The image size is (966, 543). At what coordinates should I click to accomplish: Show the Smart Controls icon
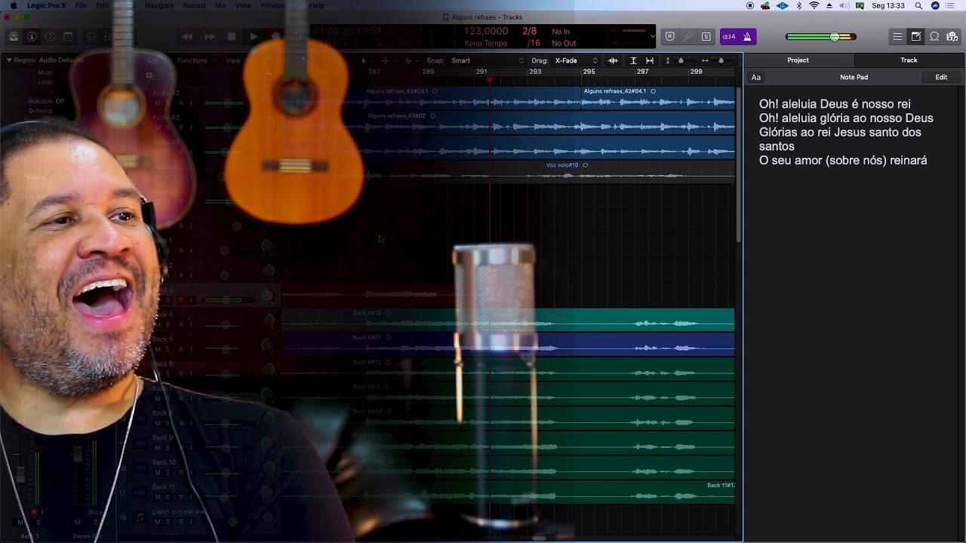click(x=92, y=36)
